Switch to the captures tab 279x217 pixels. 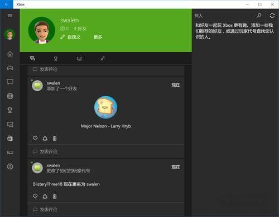tap(79, 59)
